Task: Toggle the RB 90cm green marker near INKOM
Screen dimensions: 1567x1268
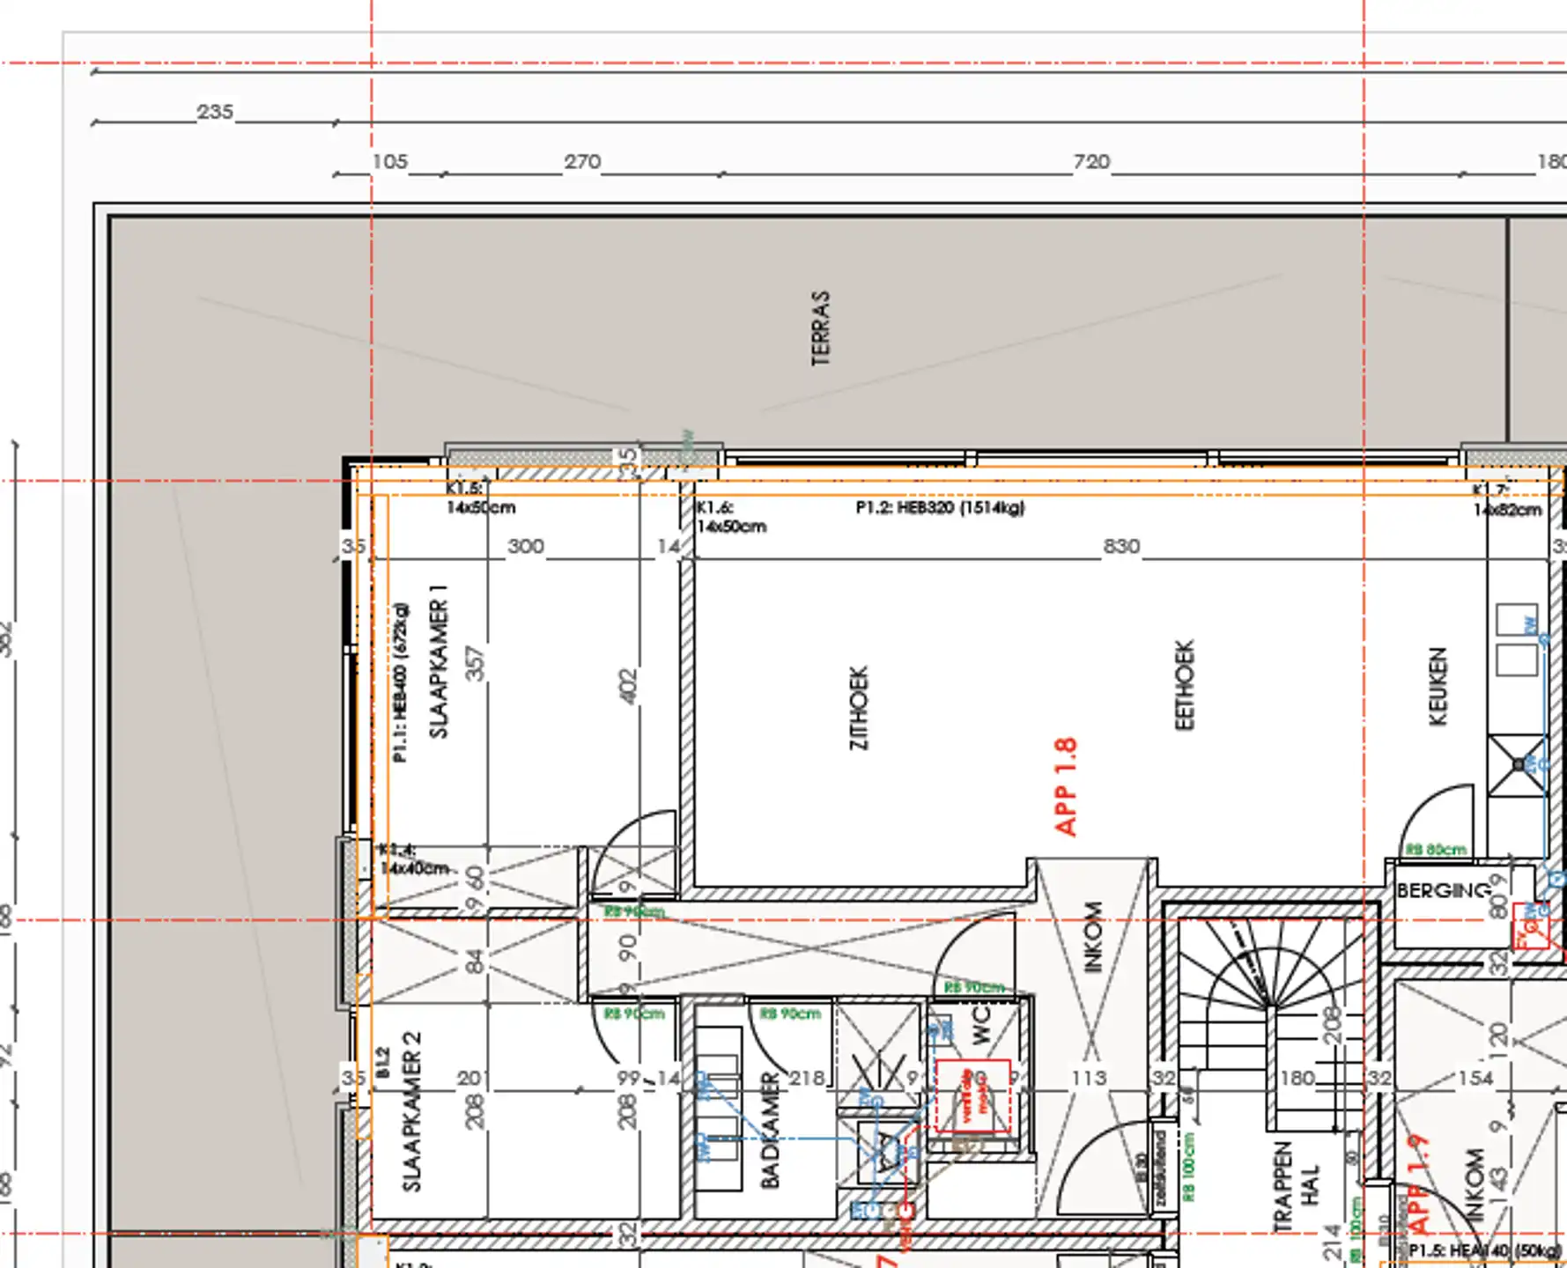Action: (973, 988)
